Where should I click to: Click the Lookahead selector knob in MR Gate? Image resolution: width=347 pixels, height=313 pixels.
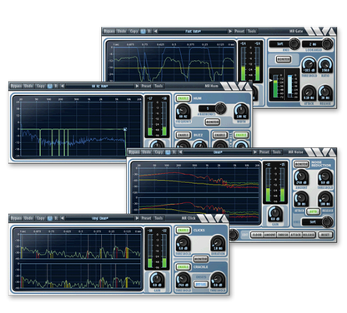327,43
